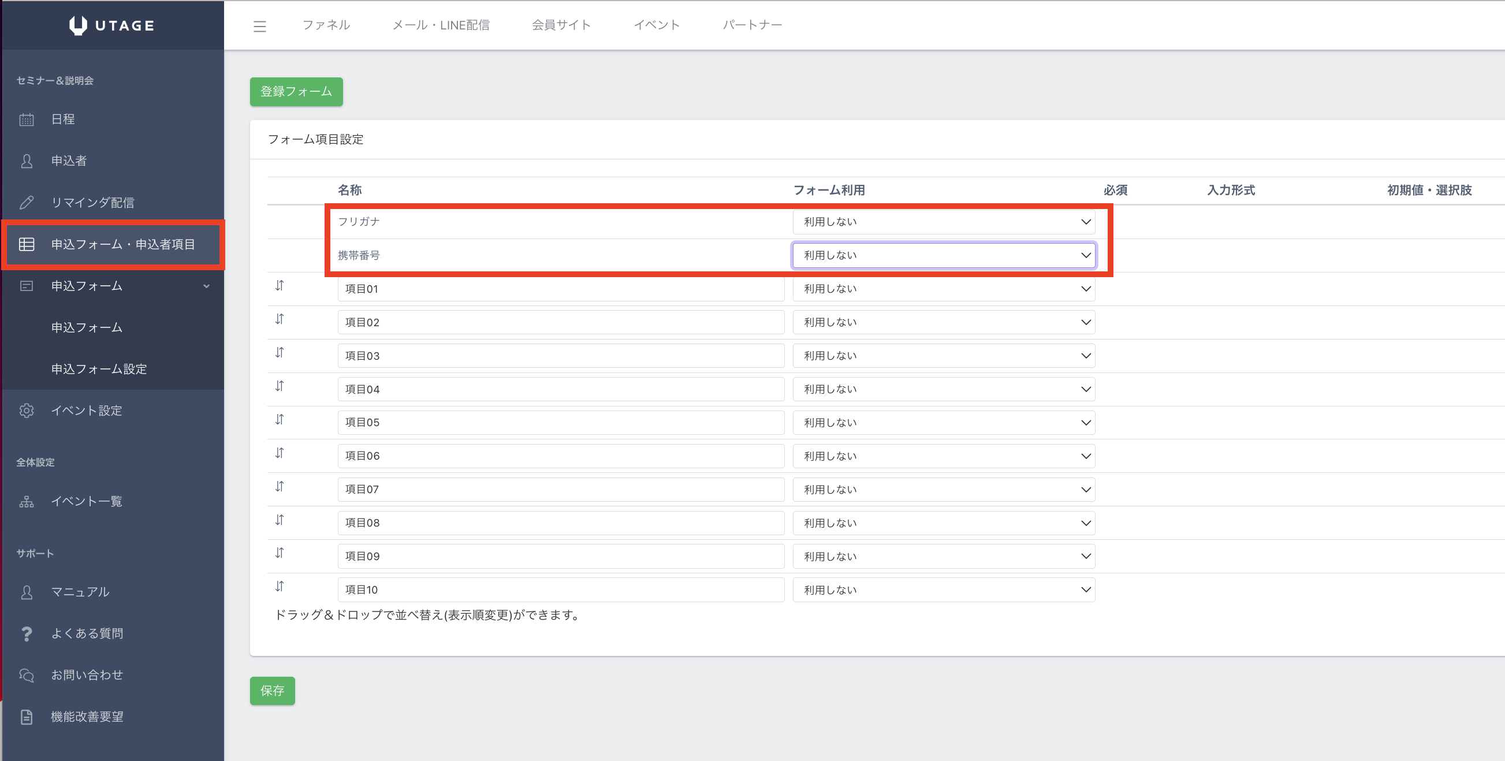Collapse the 申込フォーム sidebar submenu
This screenshot has height=761, width=1505.
point(206,286)
